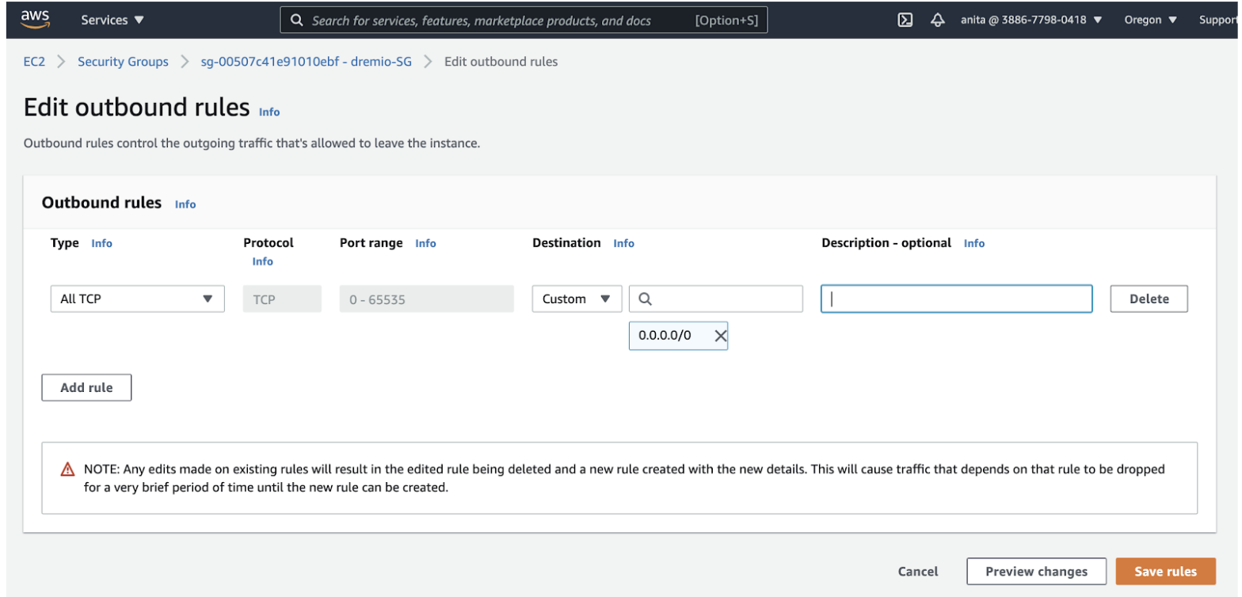Click Info link next to Port range
The width and height of the screenshot is (1242, 597).
click(x=425, y=244)
